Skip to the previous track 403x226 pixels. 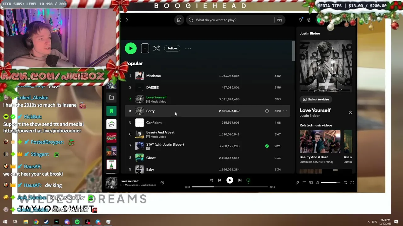point(220,180)
